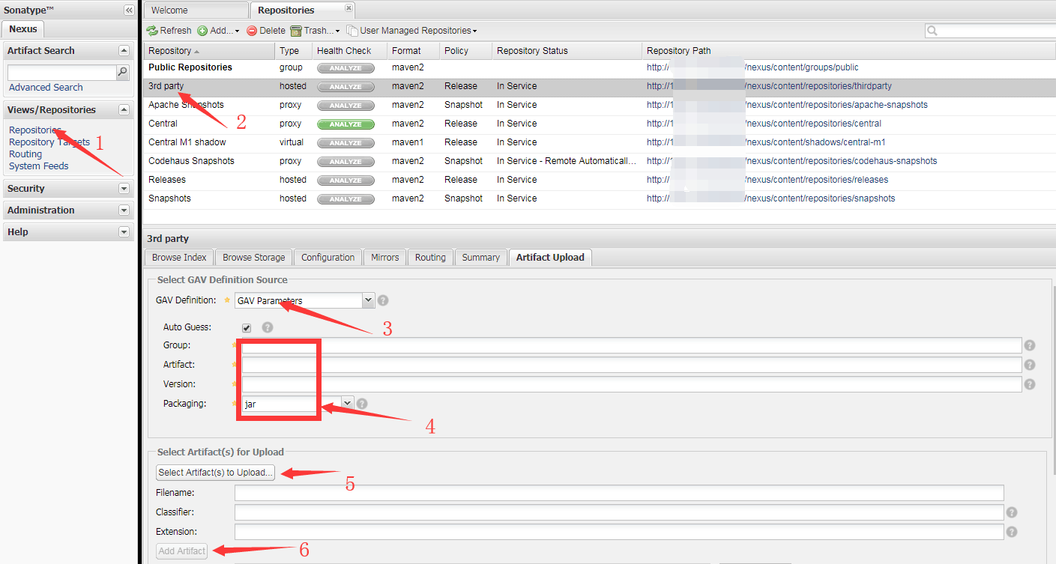This screenshot has height=564, width=1056.
Task: Select the Snapshots repository row
Action: 600,198
